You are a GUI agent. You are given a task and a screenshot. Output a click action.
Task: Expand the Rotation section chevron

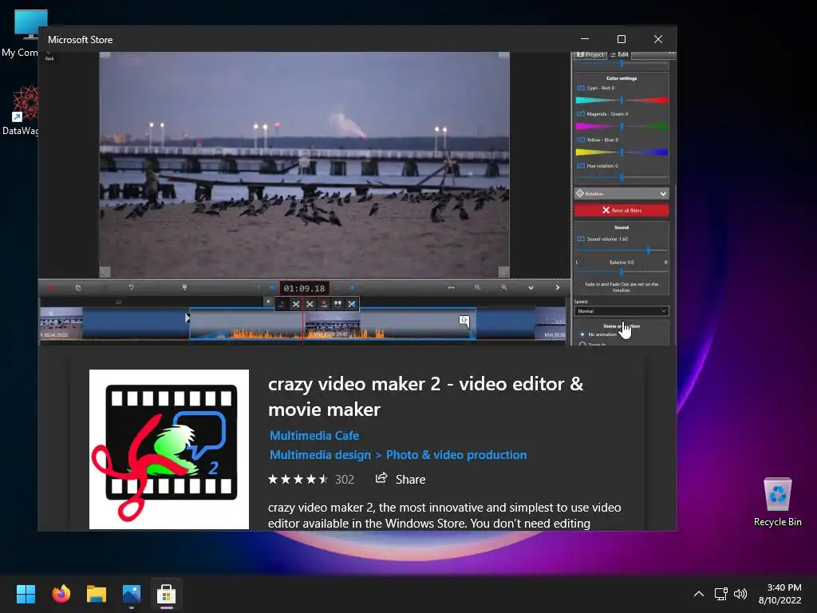pos(663,193)
